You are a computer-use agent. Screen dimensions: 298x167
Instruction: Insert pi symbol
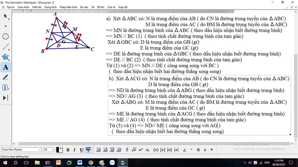198,150
